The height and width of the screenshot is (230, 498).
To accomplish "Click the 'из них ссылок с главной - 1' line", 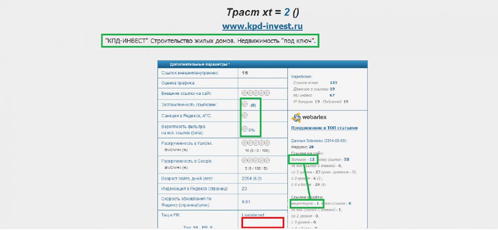I will tap(316, 210).
